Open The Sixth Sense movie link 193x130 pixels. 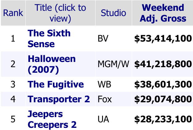[49, 39]
